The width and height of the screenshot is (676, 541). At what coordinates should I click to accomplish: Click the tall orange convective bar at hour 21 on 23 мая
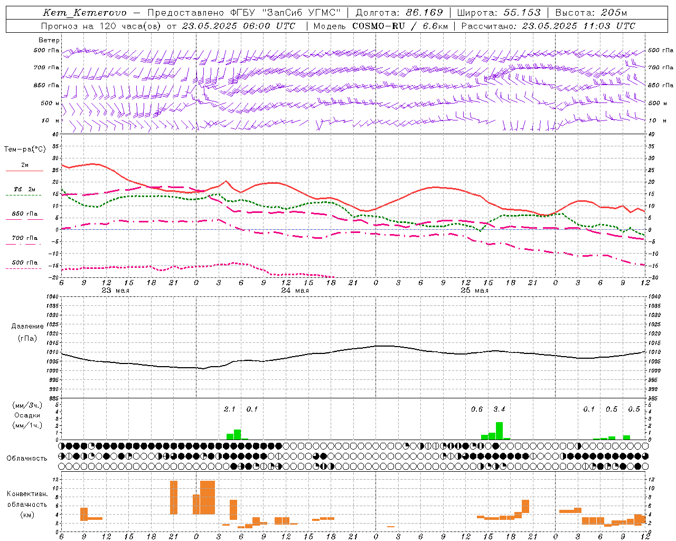click(174, 497)
